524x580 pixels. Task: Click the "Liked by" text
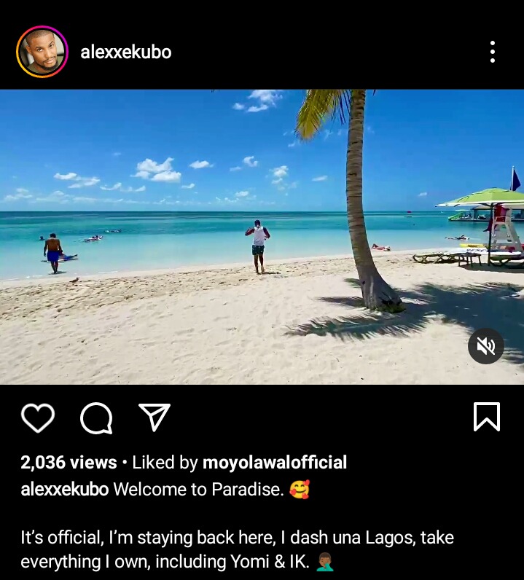pos(165,463)
